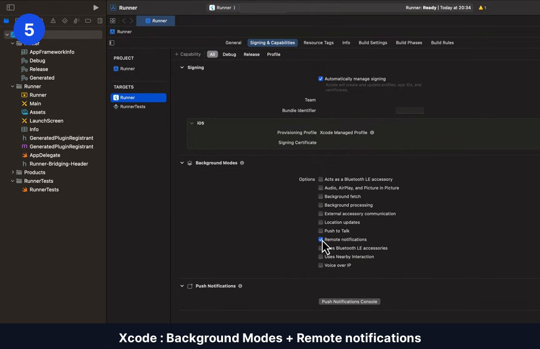Click the related items grid icon
Image resolution: width=540 pixels, height=349 pixels.
(x=112, y=21)
